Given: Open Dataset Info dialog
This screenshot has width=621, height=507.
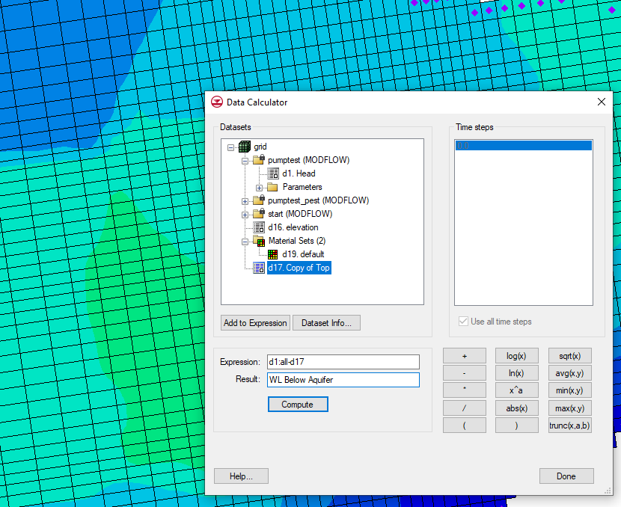Looking at the screenshot, I should (326, 323).
